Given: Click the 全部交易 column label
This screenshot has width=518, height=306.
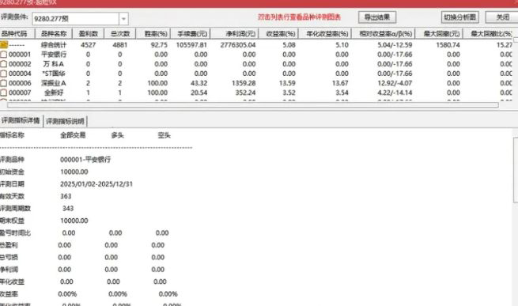Looking at the screenshot, I should pyautogui.click(x=73, y=135).
